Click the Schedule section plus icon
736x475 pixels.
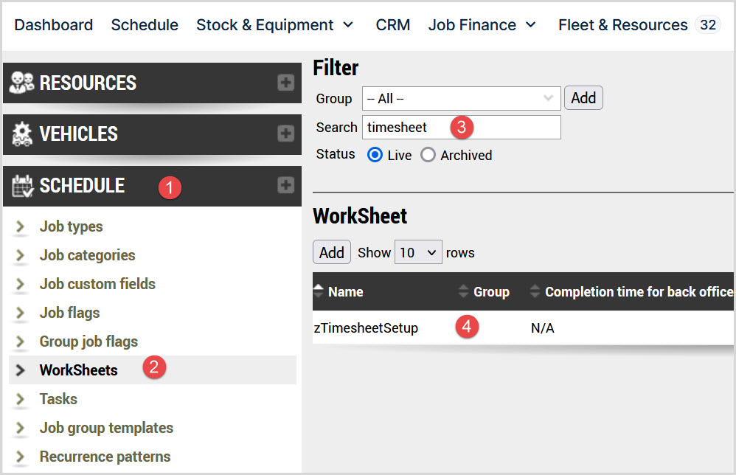click(x=285, y=185)
